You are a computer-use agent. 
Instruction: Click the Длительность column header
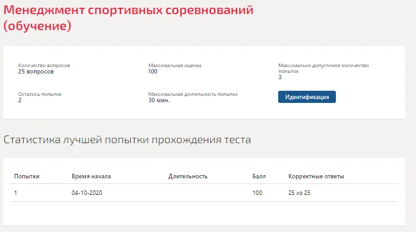188,176
